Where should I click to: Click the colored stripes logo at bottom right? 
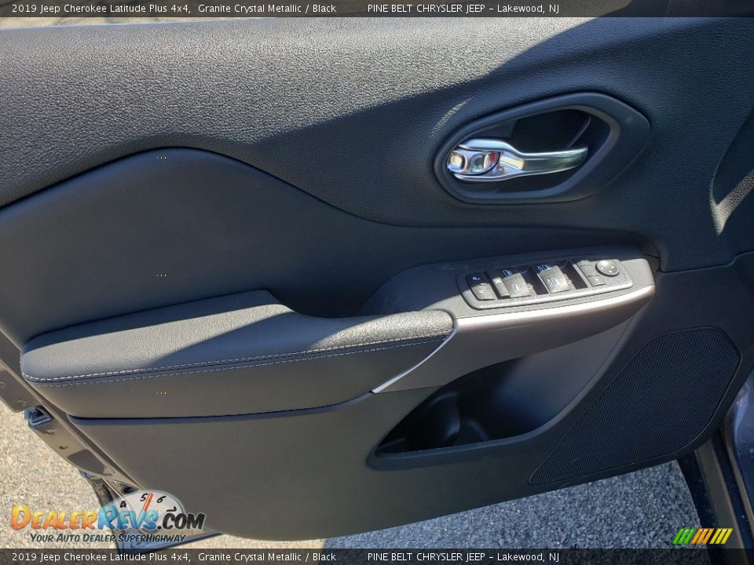pos(702,536)
